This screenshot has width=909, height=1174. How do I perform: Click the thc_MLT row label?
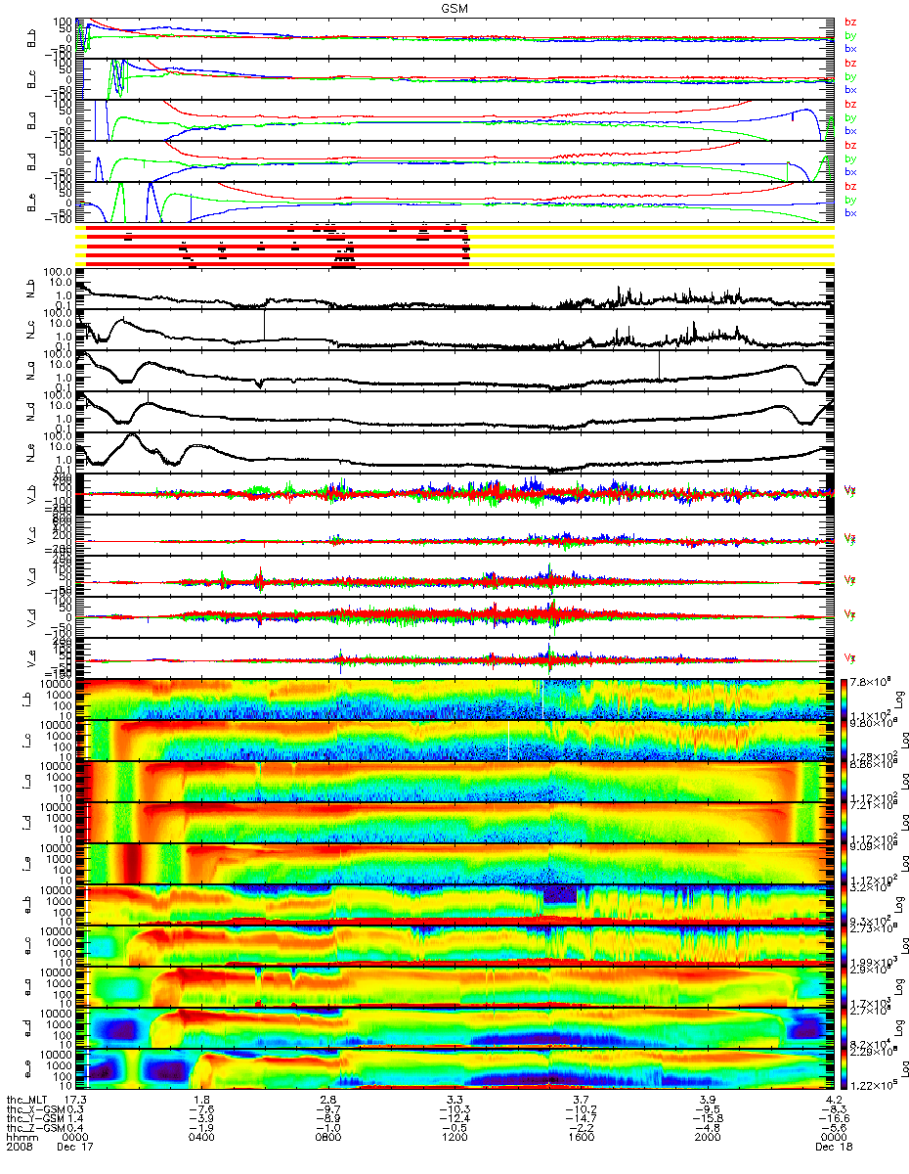pos(27,1101)
